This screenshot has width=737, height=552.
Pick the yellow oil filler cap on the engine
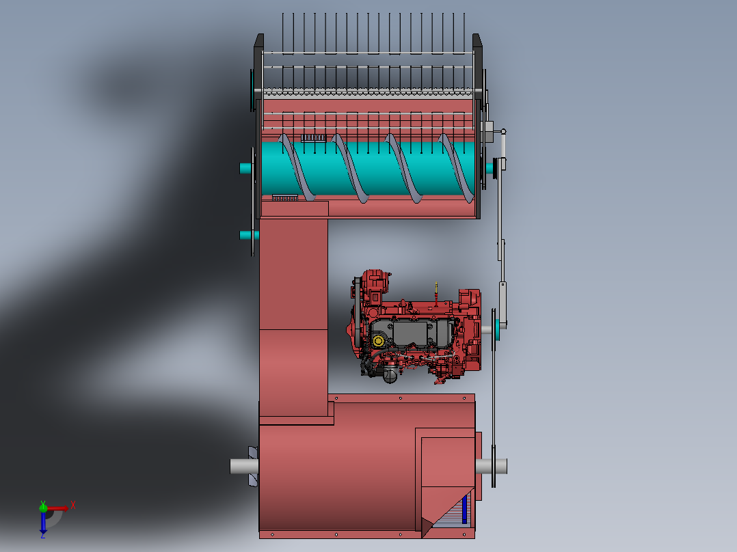(378, 341)
